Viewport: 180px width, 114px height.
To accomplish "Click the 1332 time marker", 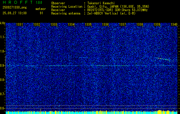I will pyautogui.click(x=37, y=25).
